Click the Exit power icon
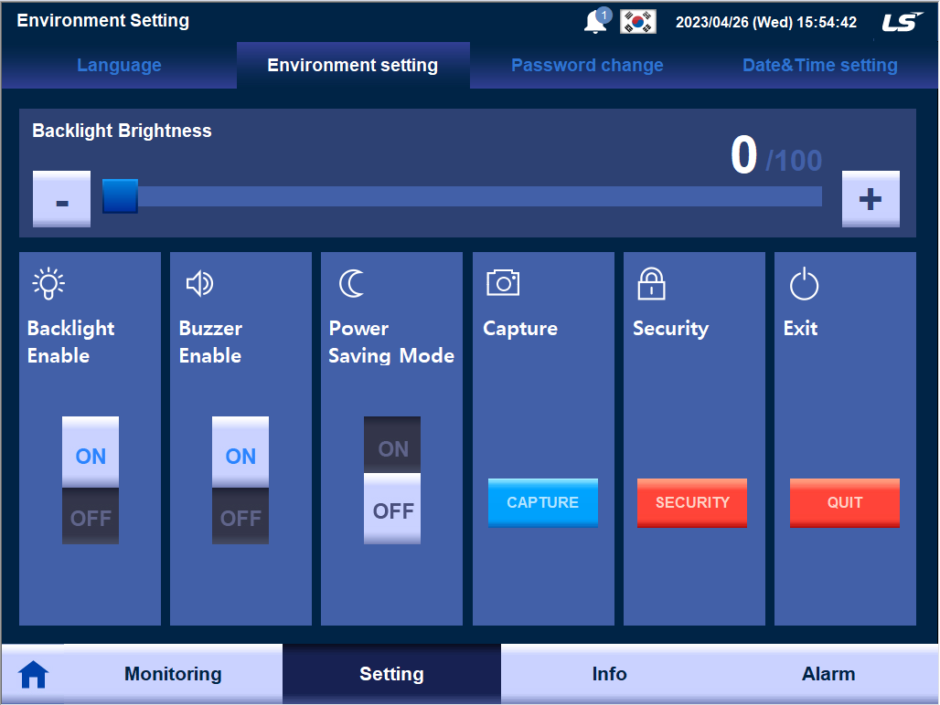 pos(802,283)
